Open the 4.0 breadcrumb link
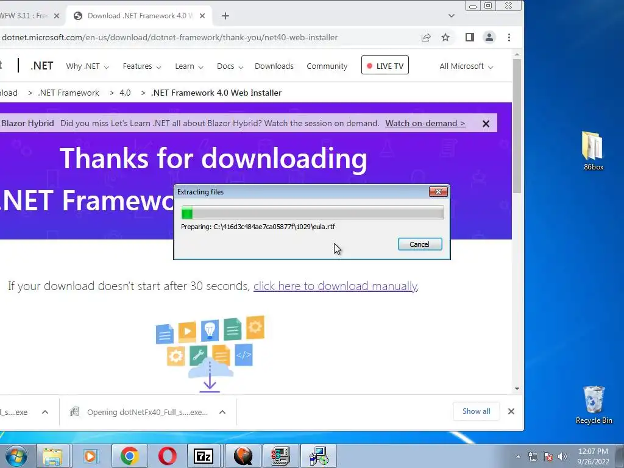Viewport: 624px width, 468px height. 125,93
